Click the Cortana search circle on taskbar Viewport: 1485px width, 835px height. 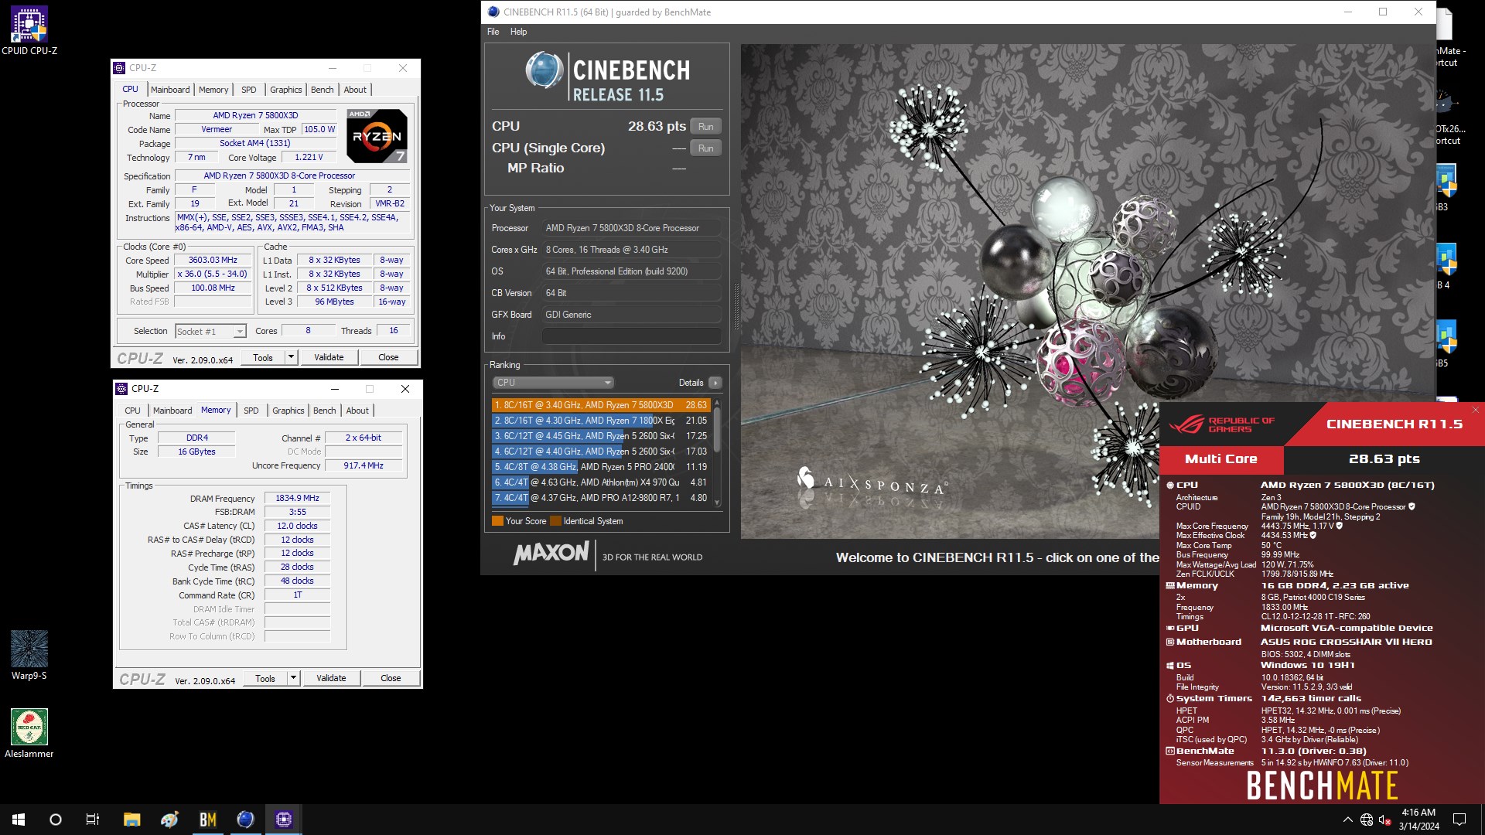(56, 820)
